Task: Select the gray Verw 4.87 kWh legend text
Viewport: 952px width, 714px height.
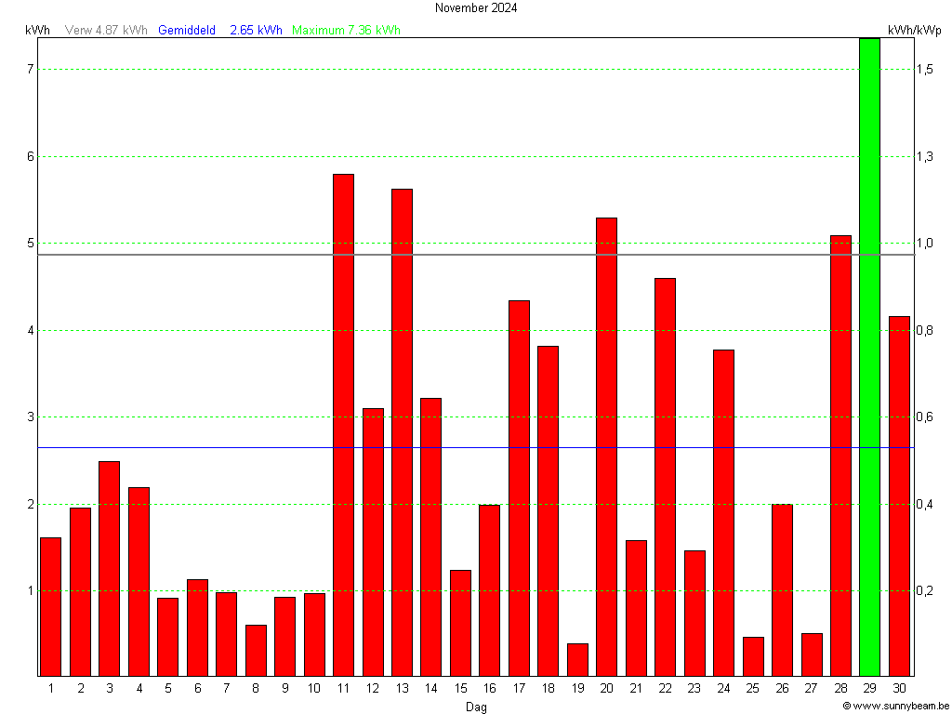Action: tap(106, 30)
